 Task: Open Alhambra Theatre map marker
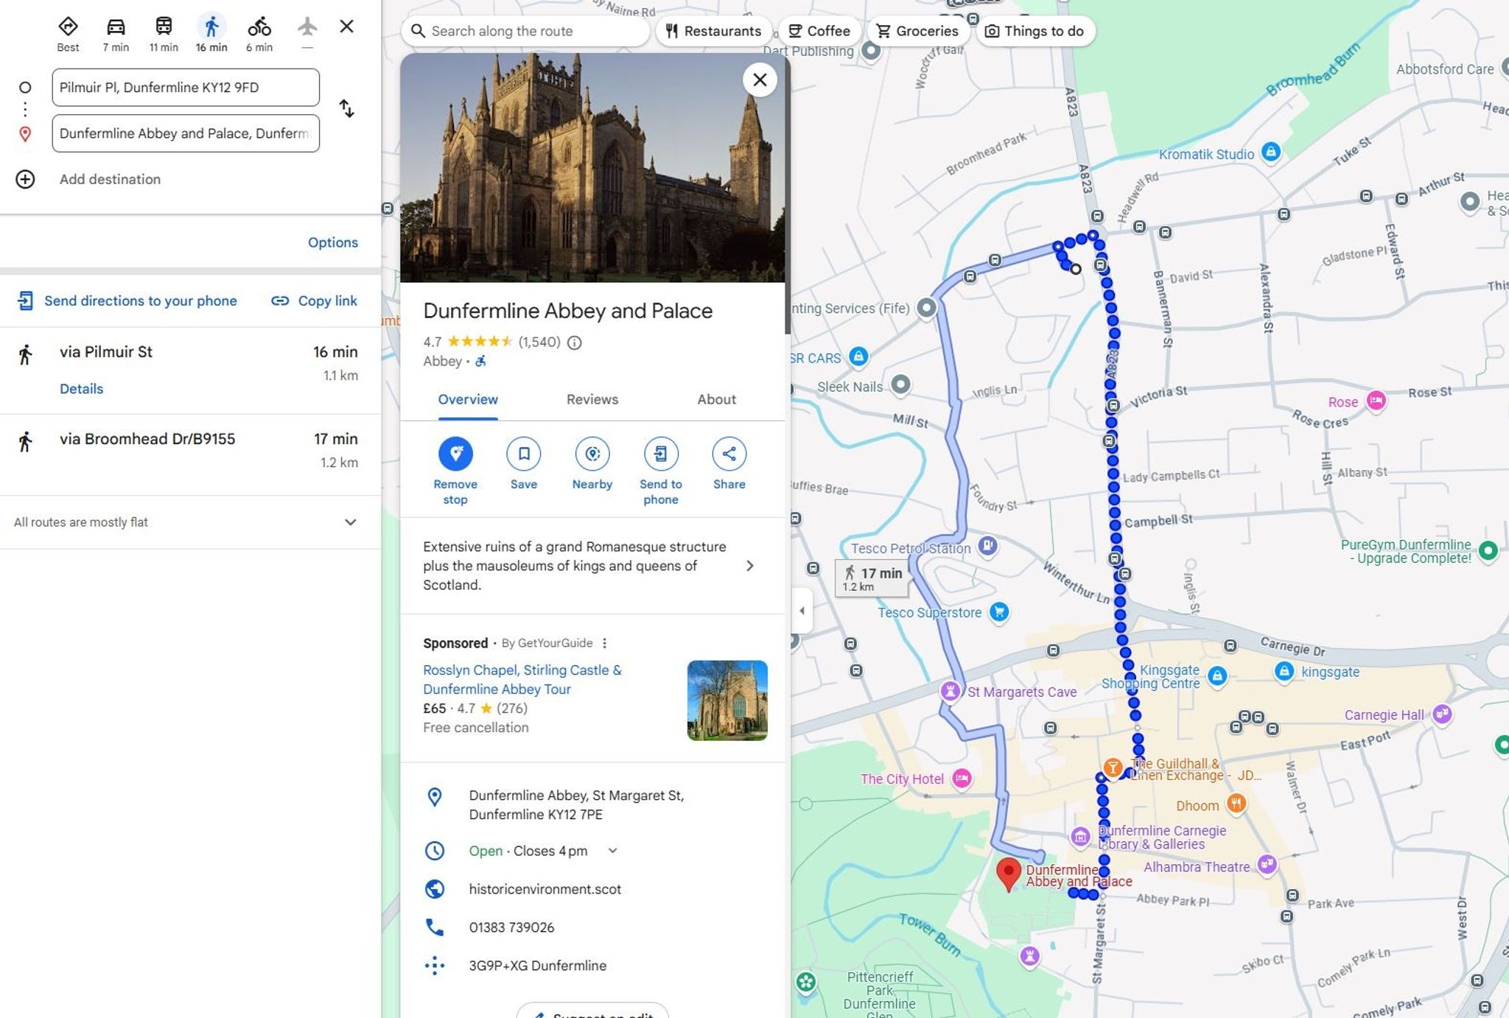[1267, 864]
